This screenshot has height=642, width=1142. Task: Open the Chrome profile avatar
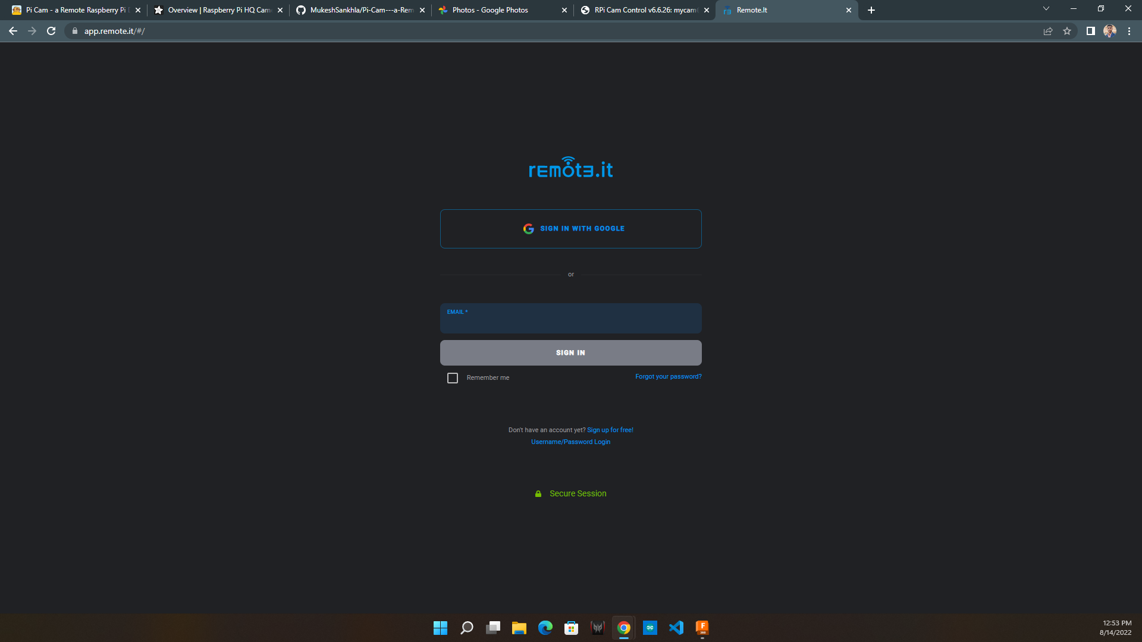[1110, 31]
